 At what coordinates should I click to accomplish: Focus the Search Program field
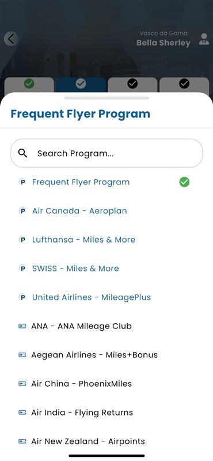(x=106, y=153)
